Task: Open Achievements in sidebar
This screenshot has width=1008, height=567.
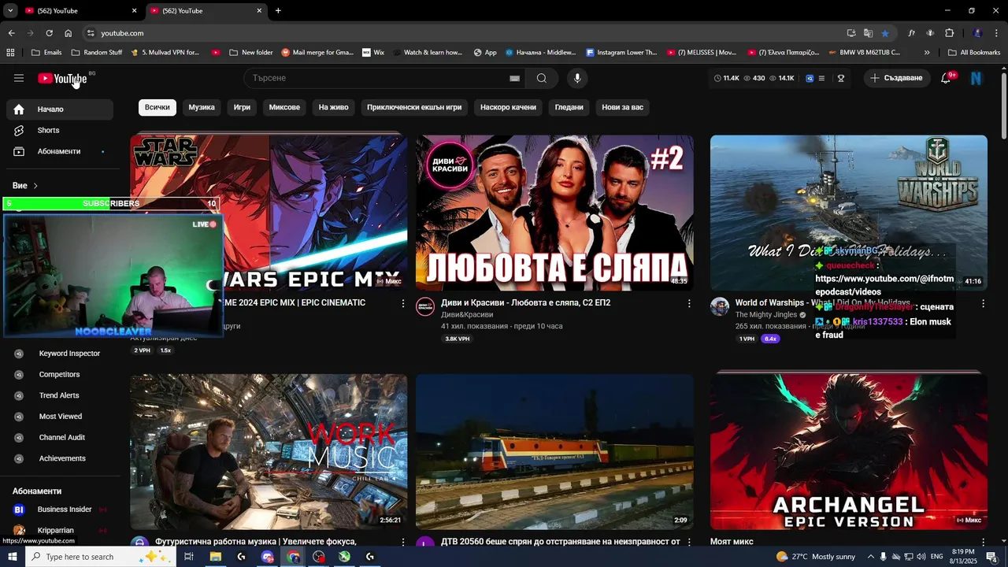Action: 60,458
